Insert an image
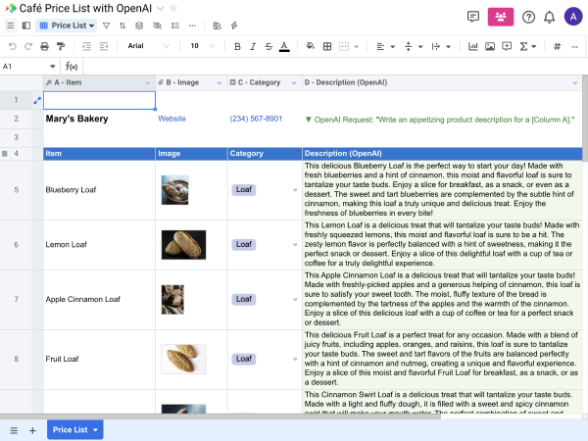 (x=490, y=46)
